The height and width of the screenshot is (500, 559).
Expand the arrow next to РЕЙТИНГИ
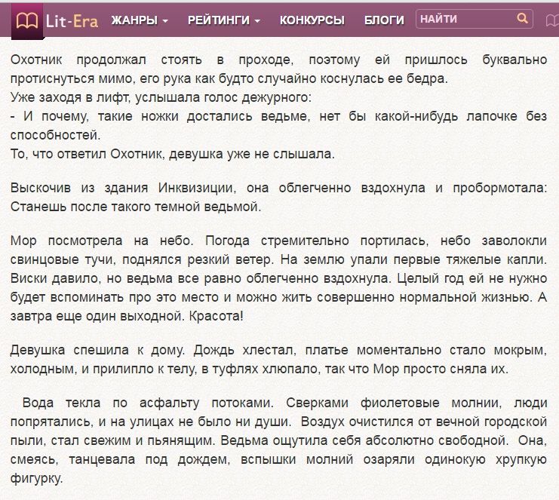[257, 21]
